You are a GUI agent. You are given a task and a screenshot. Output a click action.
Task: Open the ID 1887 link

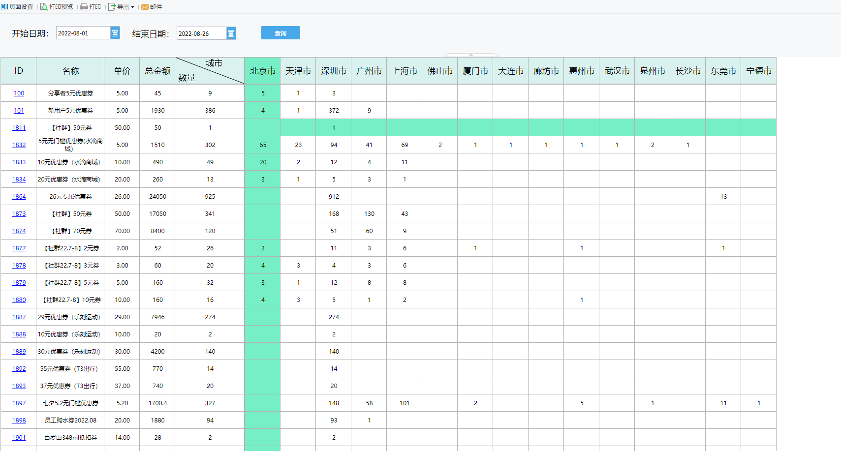coord(19,317)
